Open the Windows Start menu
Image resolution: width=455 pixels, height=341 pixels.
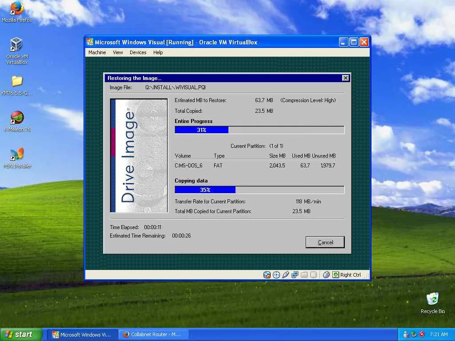click(21, 334)
